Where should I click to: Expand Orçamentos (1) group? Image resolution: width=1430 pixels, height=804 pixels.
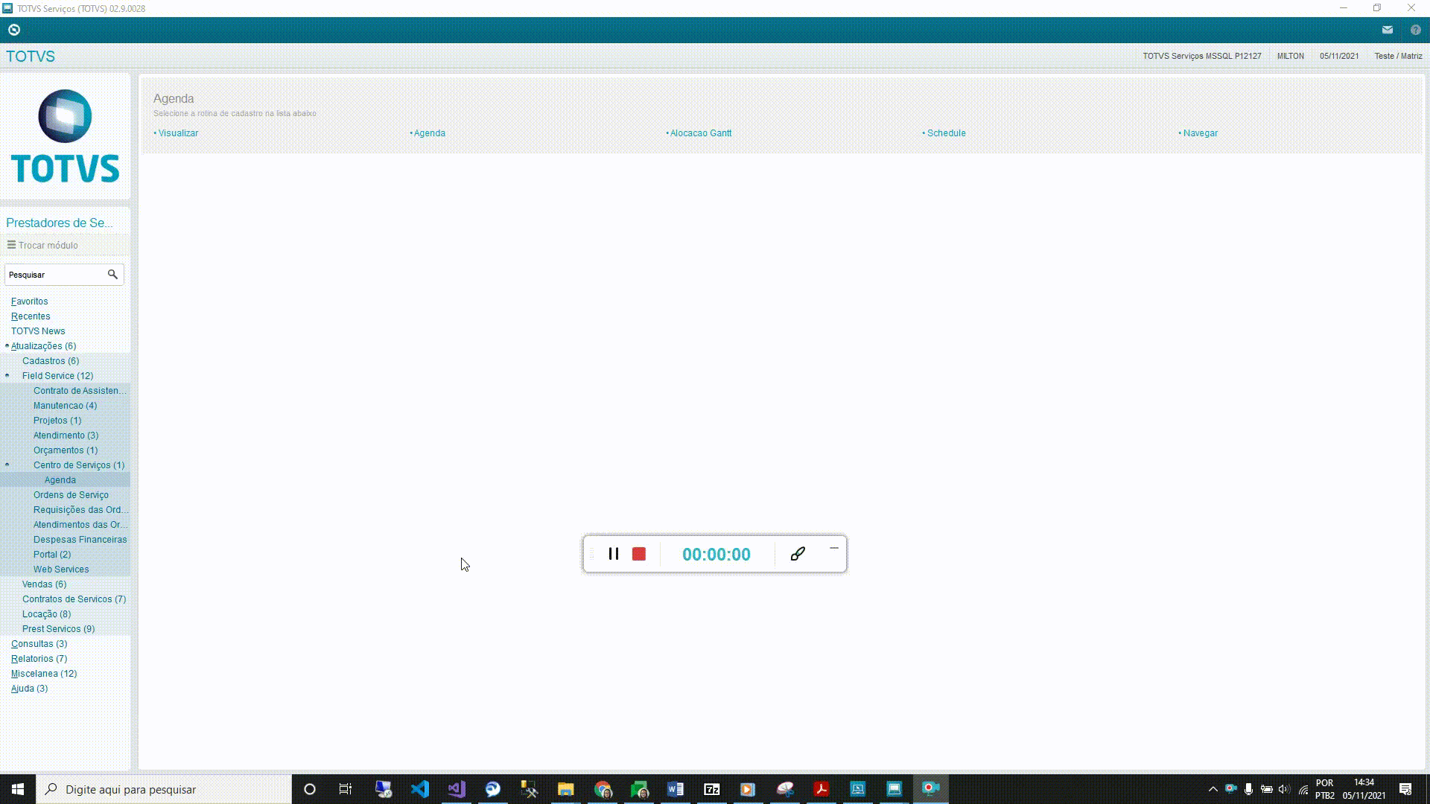(x=66, y=450)
